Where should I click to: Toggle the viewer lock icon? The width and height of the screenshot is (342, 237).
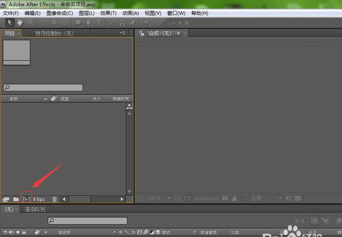click(x=142, y=33)
